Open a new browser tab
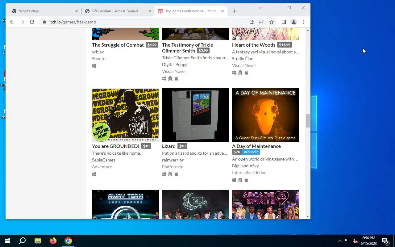This screenshot has width=395, height=247. 234,11
